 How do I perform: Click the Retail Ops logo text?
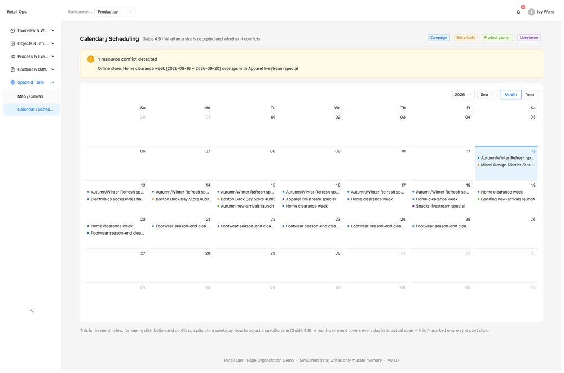17,12
